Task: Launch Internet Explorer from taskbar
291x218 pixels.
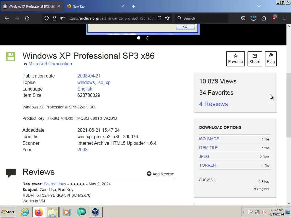Action: pos(25,212)
